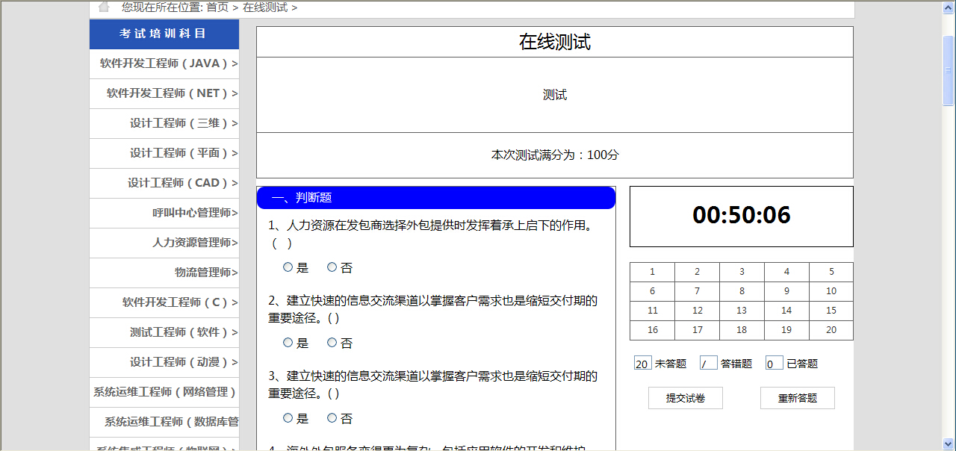Jump to question 20 in number grid
Image resolution: width=956 pixels, height=451 pixels.
point(831,330)
